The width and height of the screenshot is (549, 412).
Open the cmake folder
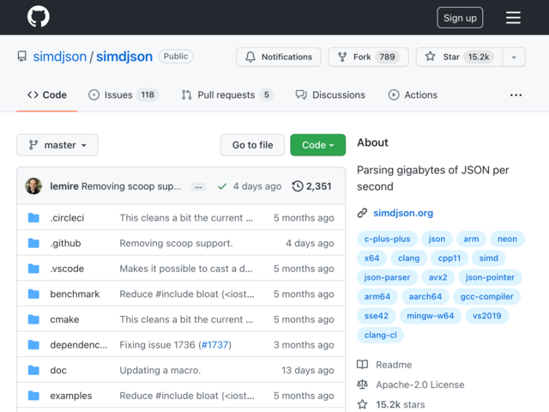click(x=64, y=319)
